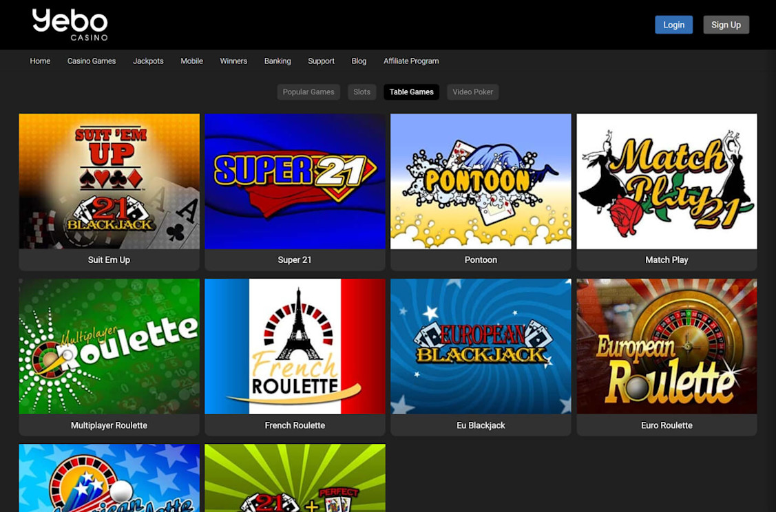The image size is (776, 512).
Task: Open the Match Play 21 game image
Action: click(x=667, y=181)
